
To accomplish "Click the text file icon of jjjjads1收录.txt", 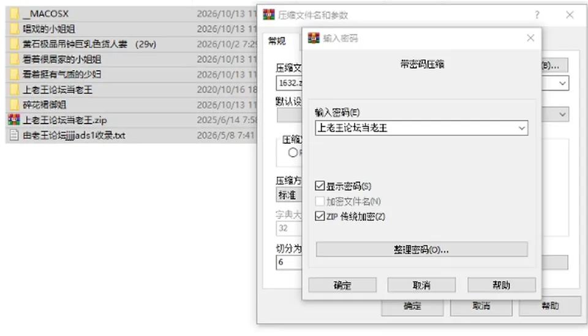I will [14, 135].
